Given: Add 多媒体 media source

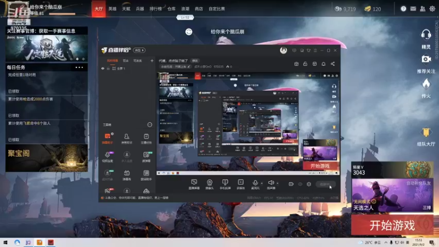Looking at the screenshot, I should 241,184.
